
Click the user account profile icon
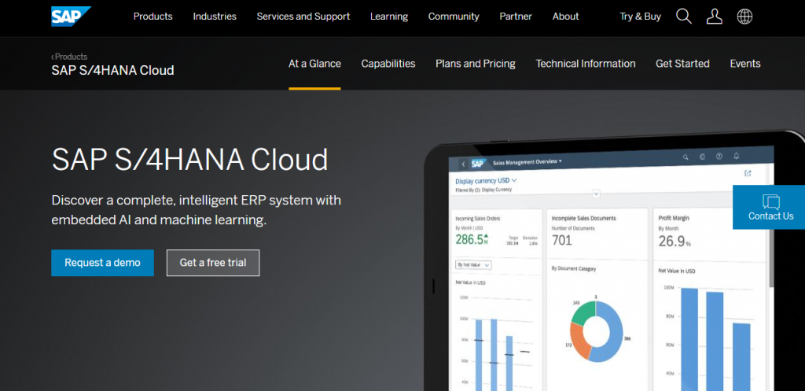tap(714, 17)
